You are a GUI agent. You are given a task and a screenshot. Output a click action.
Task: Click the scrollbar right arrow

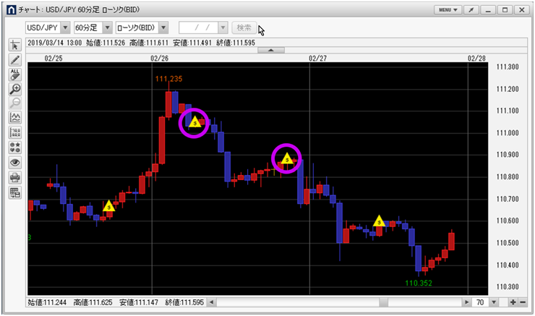[466, 302]
